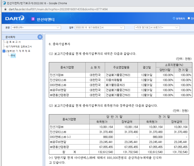The image size is (194, 166).
Task: Open the 본문 선택 dropdown
Action: [x=36, y=27]
